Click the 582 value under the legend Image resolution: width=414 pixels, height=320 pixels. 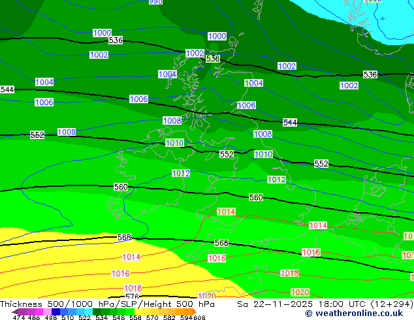tap(169, 317)
